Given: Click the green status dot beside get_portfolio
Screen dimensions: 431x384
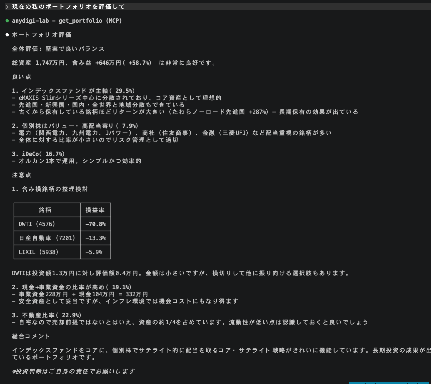Looking at the screenshot, I should coord(7,21).
